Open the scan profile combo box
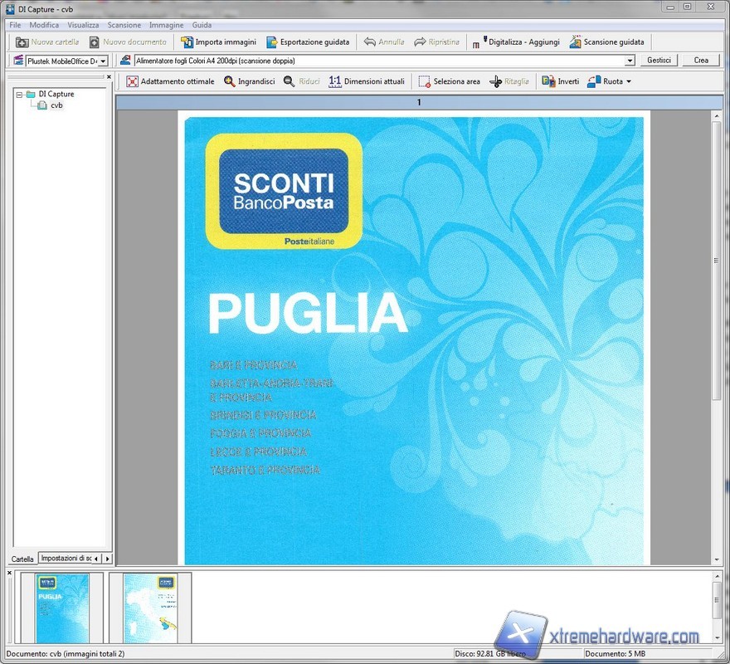 click(x=630, y=61)
